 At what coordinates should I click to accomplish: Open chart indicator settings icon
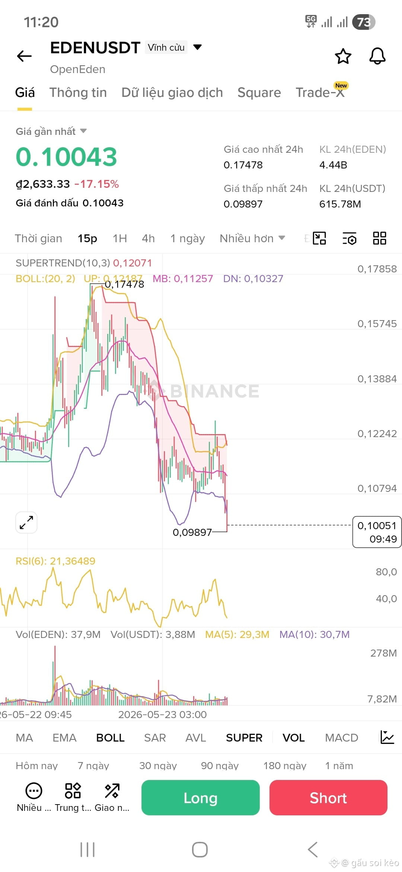click(x=350, y=238)
